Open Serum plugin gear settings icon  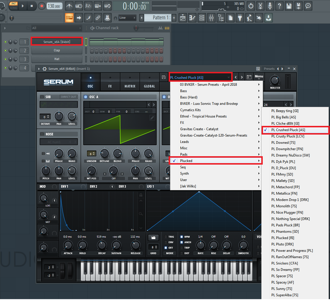click(45, 69)
